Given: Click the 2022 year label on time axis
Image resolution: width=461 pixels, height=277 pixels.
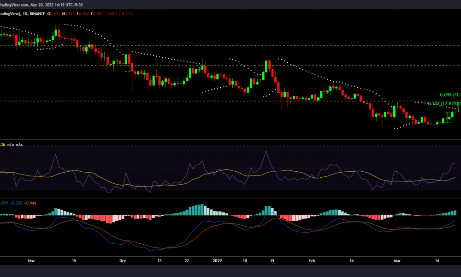Looking at the screenshot, I should [217, 261].
